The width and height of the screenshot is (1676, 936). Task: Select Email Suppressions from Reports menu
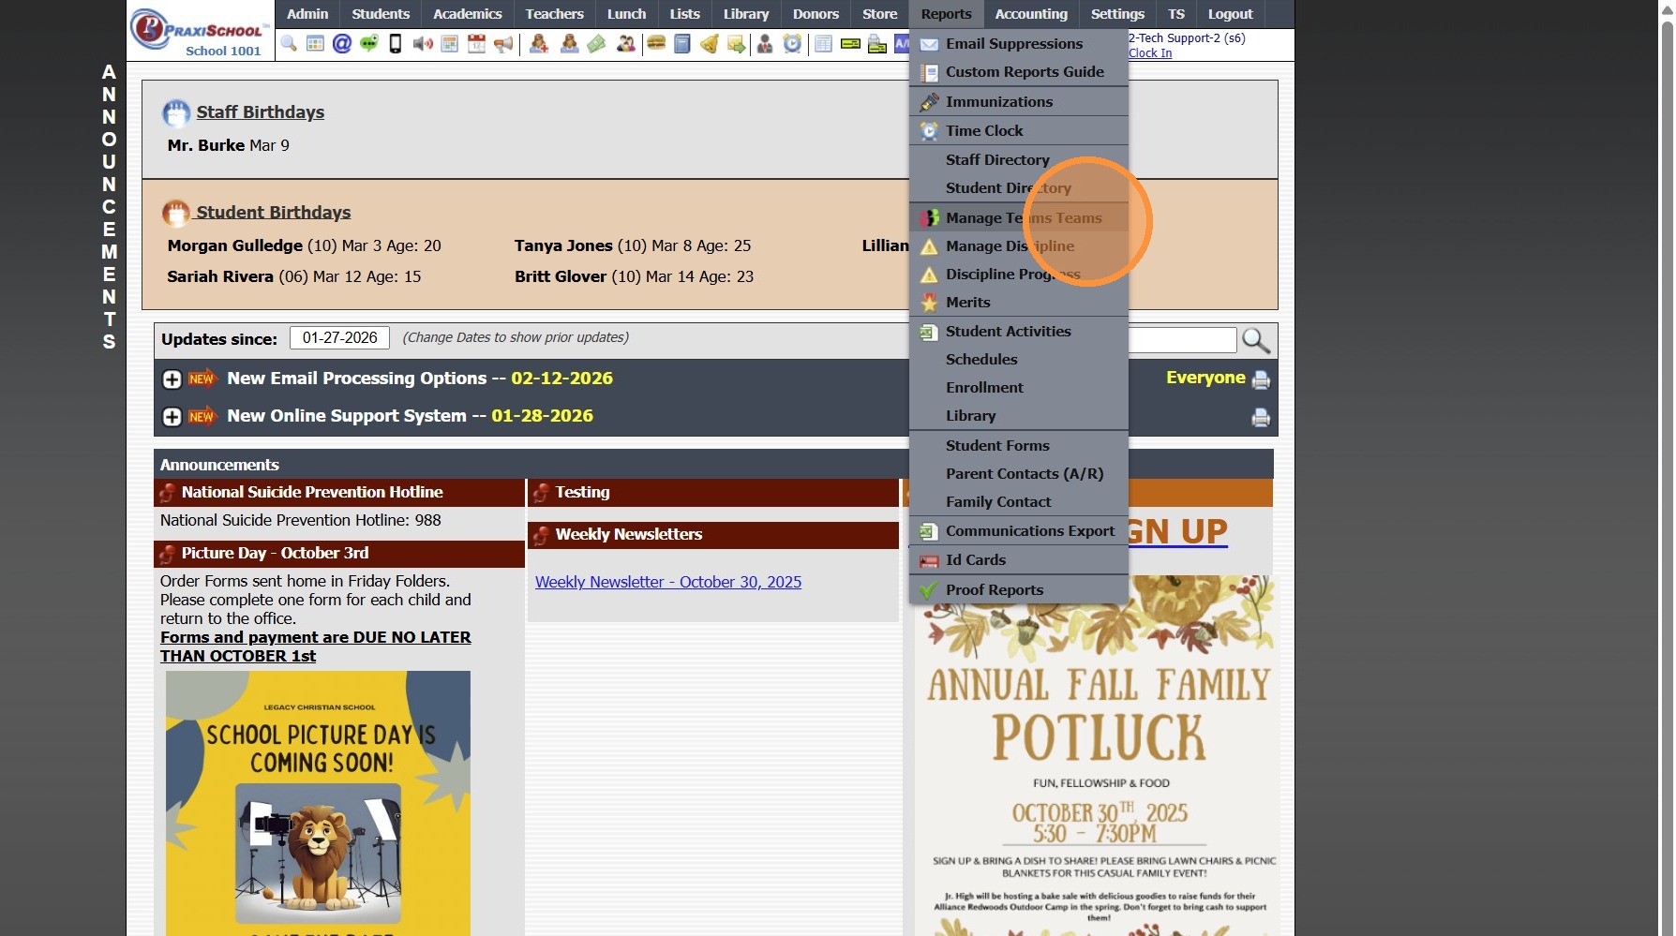pos(1019,44)
